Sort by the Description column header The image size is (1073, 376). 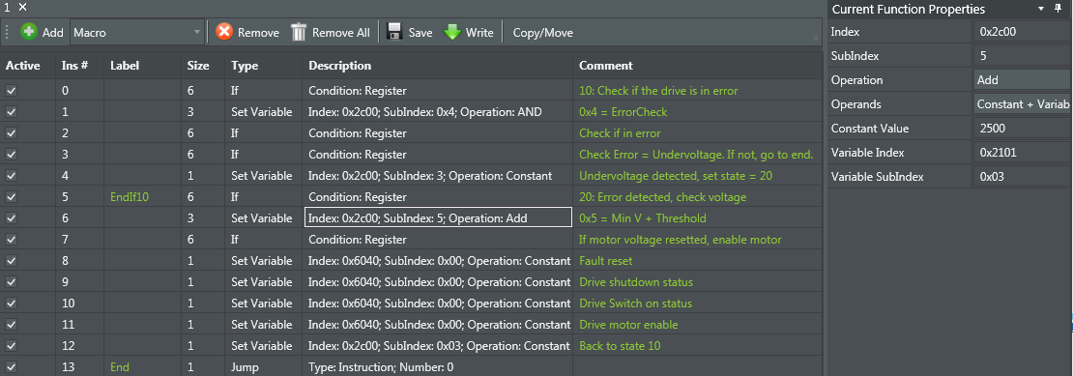point(340,66)
